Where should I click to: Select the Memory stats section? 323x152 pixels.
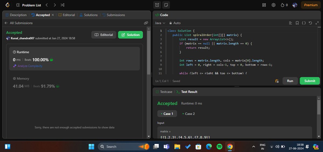[x=75, y=82]
